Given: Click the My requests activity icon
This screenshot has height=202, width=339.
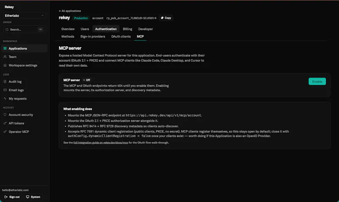Looking at the screenshot, I should point(5,98).
